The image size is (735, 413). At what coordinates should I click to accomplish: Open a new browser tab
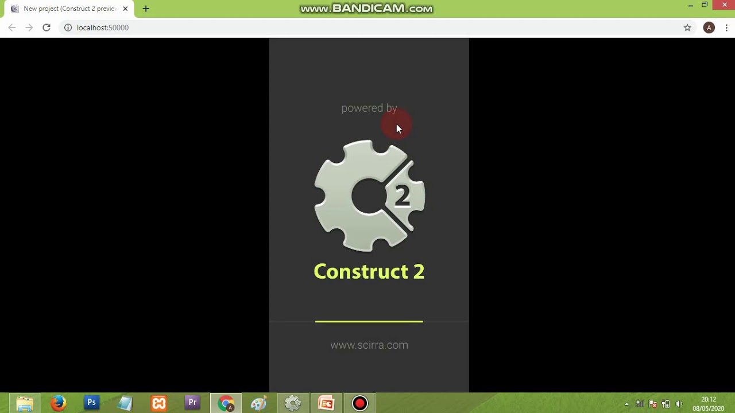tap(146, 9)
